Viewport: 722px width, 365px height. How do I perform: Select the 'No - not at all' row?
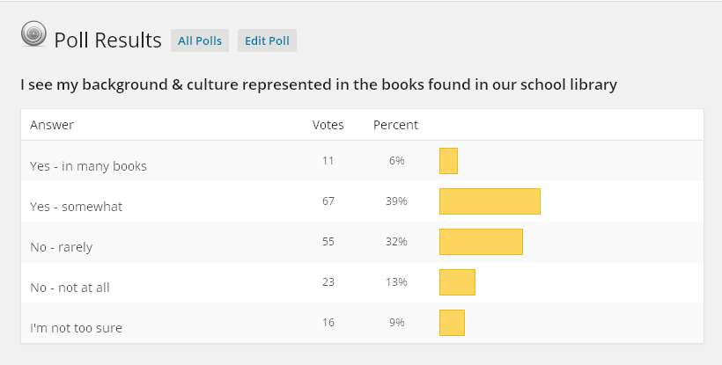[70, 288]
